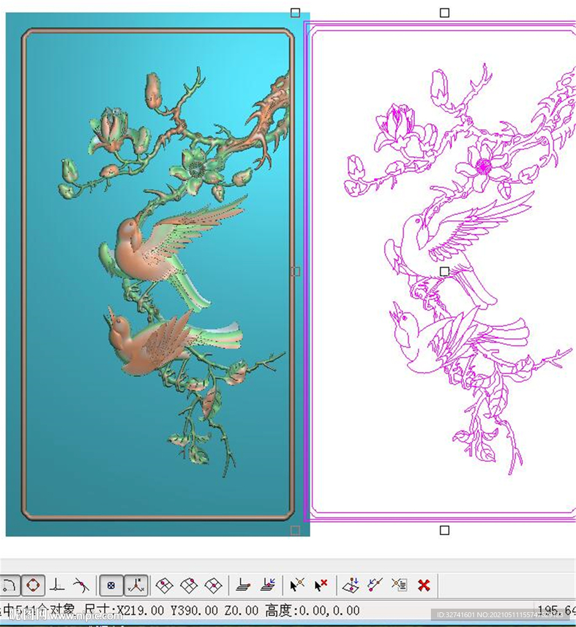The width and height of the screenshot is (576, 627).
Task: Click the red X delete icon
Action: click(424, 585)
